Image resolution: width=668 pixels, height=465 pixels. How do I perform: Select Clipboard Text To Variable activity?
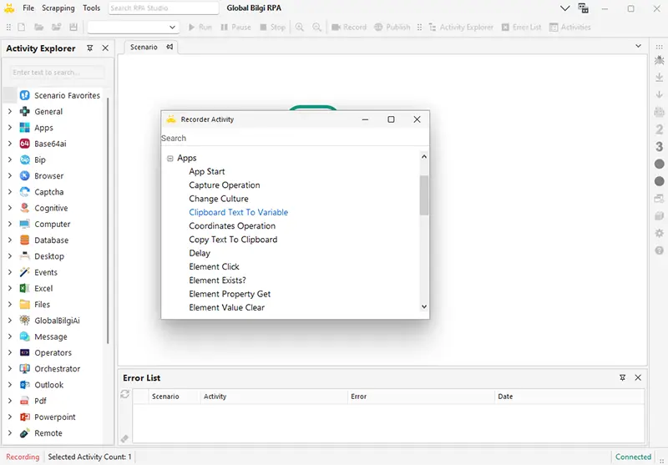coord(239,212)
